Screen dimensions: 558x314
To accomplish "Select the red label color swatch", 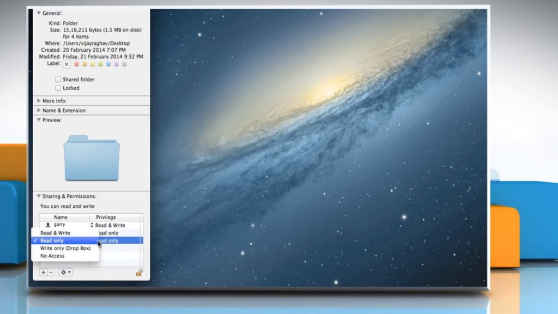I will point(76,64).
